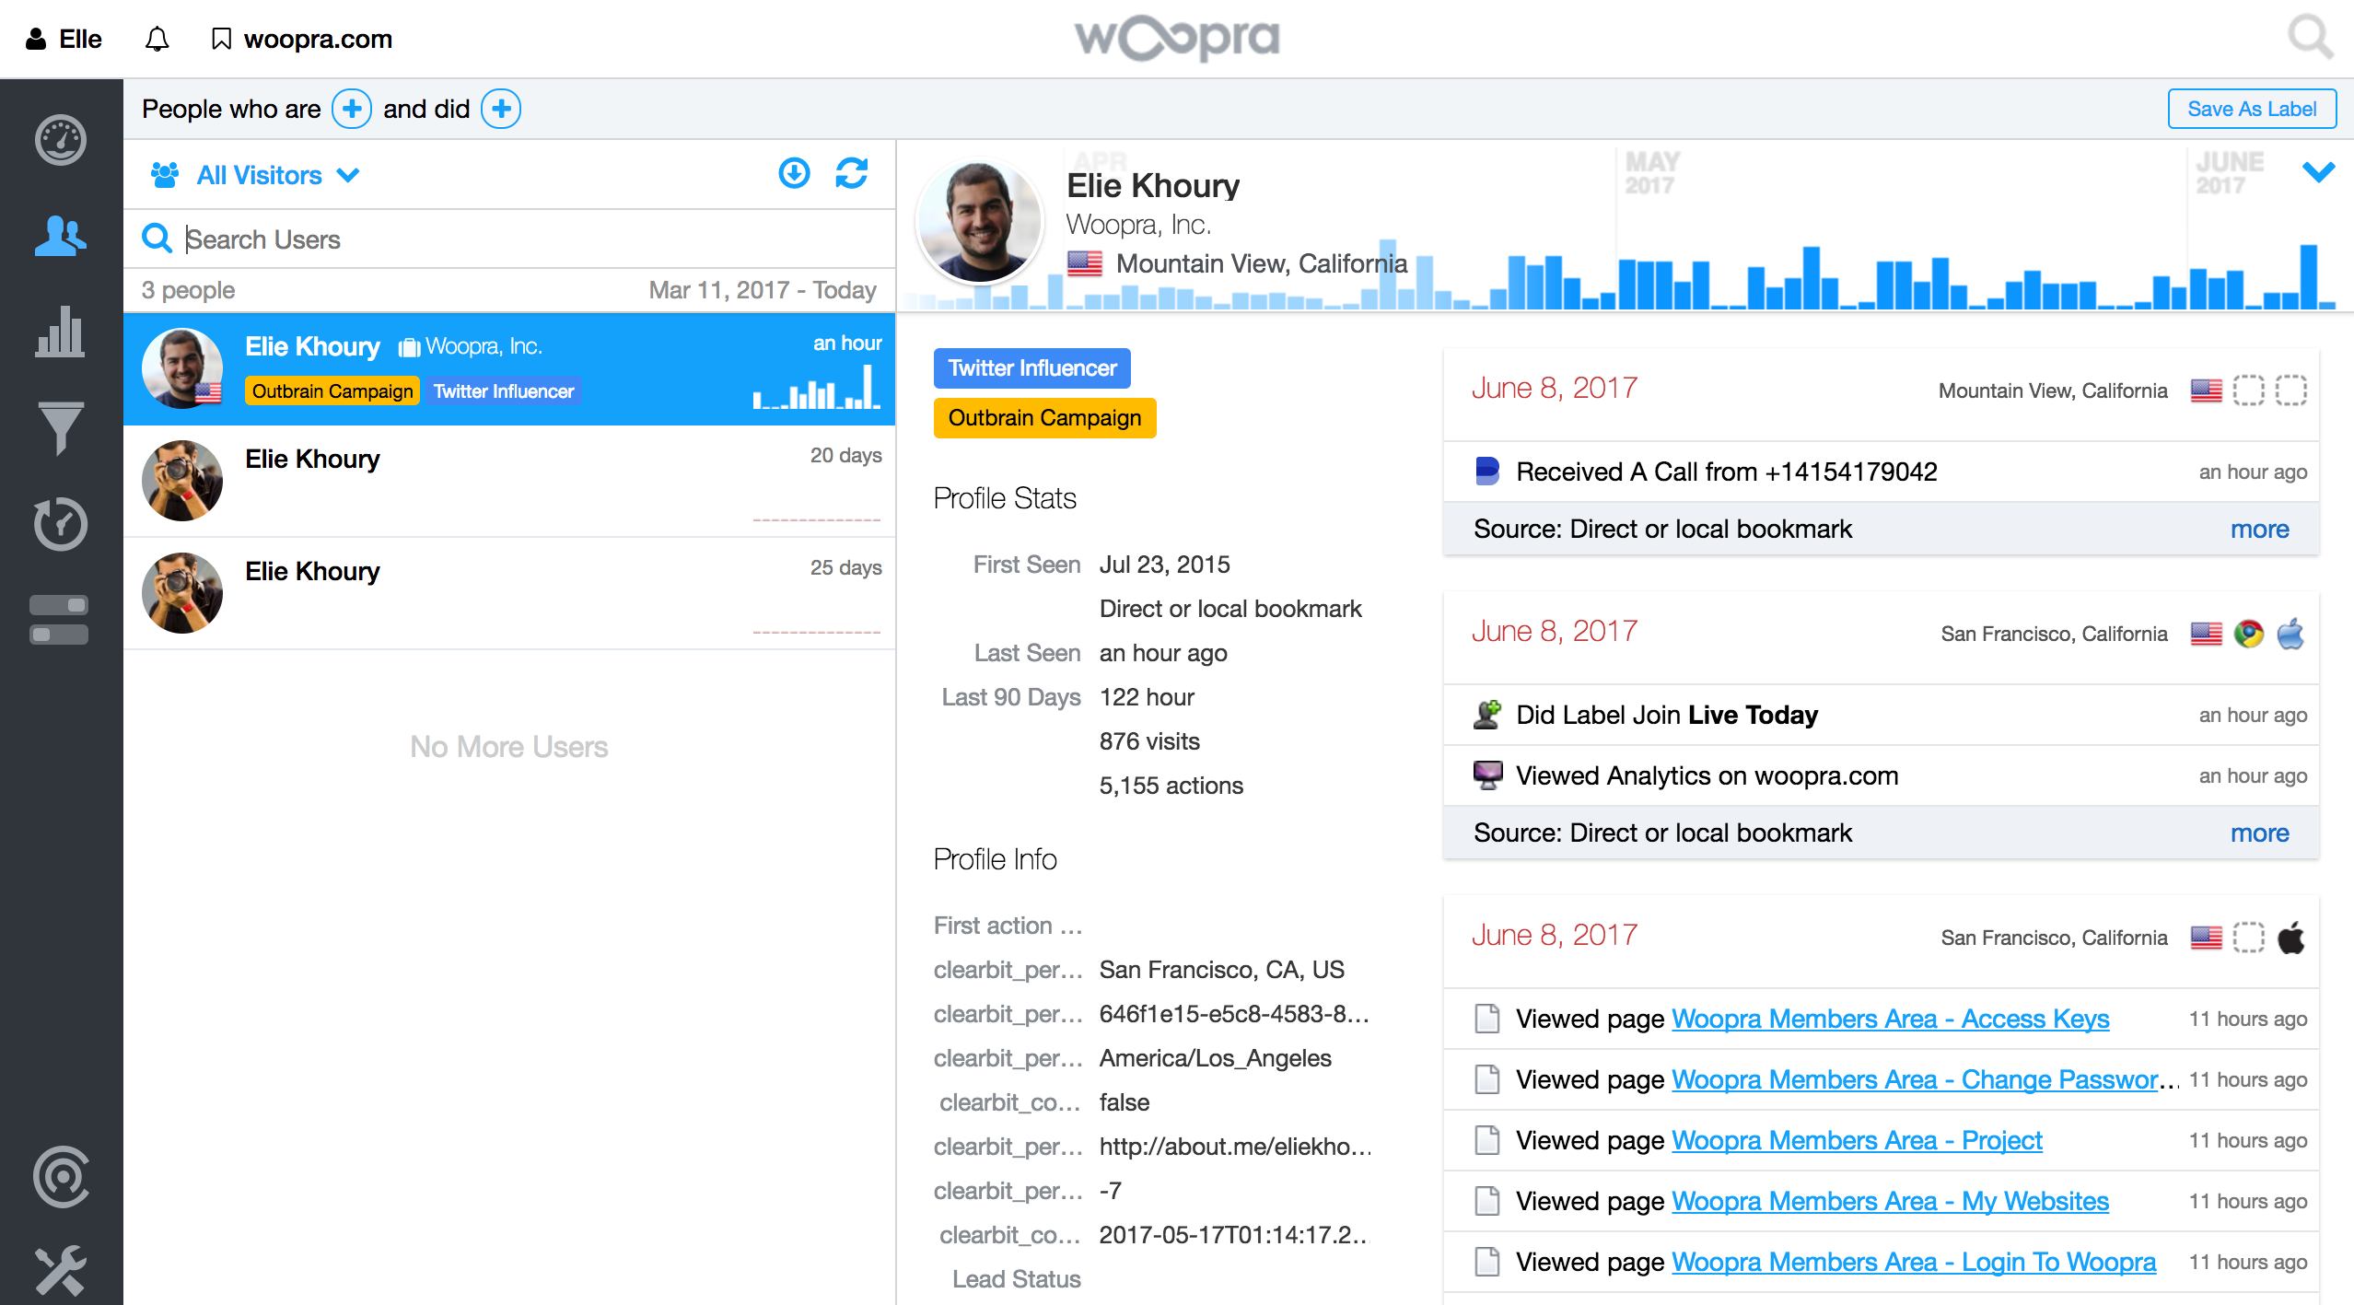Viewport: 2354px width, 1305px height.
Task: Select Elie Khoury seen 20 days ago
Action: point(509,481)
